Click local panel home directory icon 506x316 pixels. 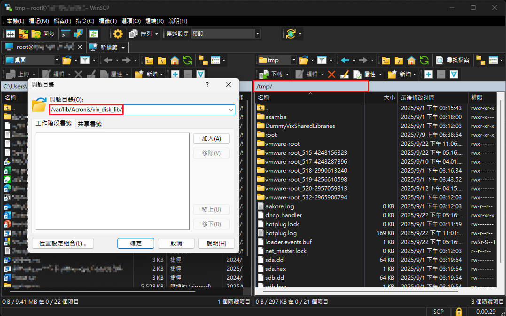(x=175, y=60)
